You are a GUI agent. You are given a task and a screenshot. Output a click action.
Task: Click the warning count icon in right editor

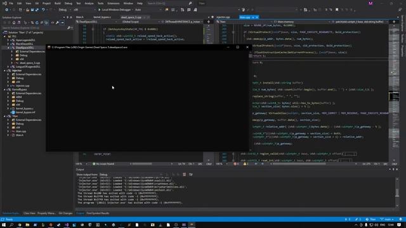(x=246, y=164)
